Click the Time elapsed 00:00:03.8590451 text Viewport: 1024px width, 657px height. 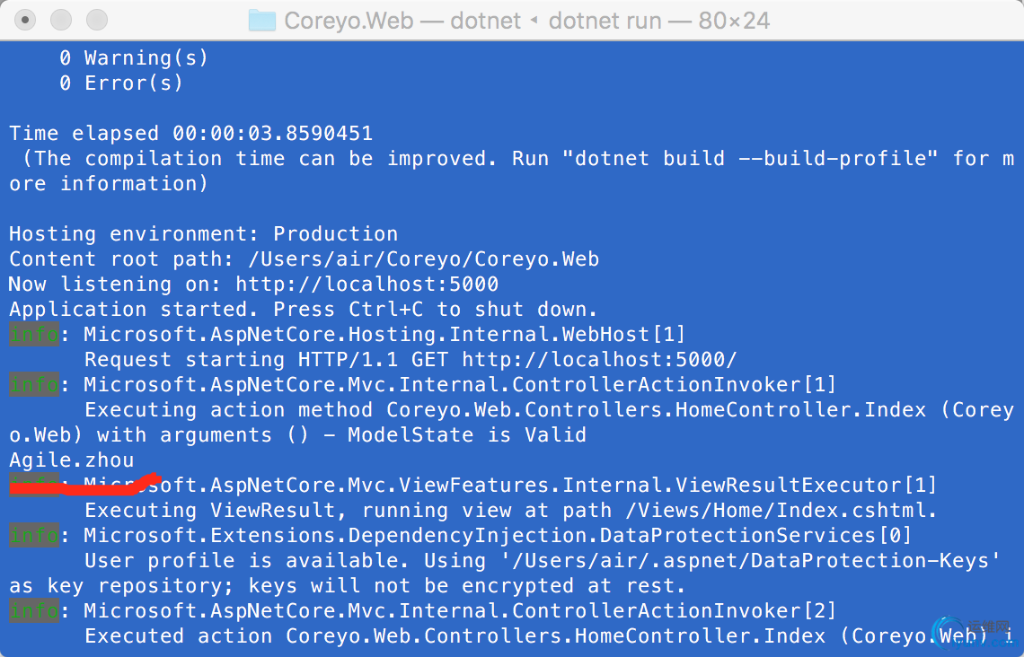pos(190,133)
